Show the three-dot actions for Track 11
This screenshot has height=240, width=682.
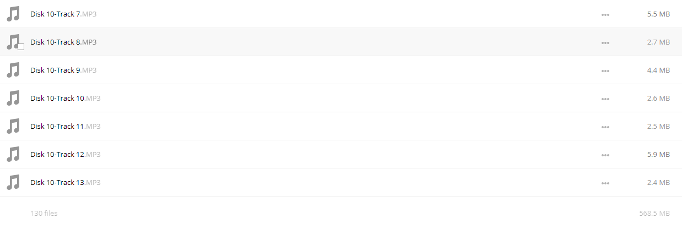(x=605, y=127)
